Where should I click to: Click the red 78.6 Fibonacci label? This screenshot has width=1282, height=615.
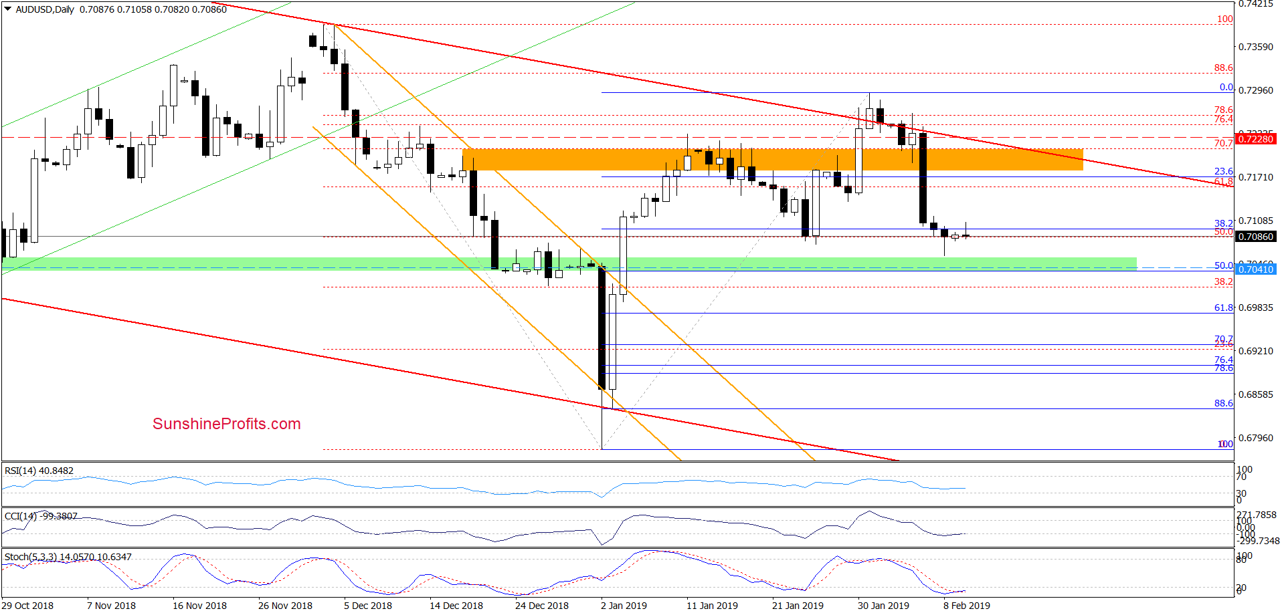coord(1223,110)
